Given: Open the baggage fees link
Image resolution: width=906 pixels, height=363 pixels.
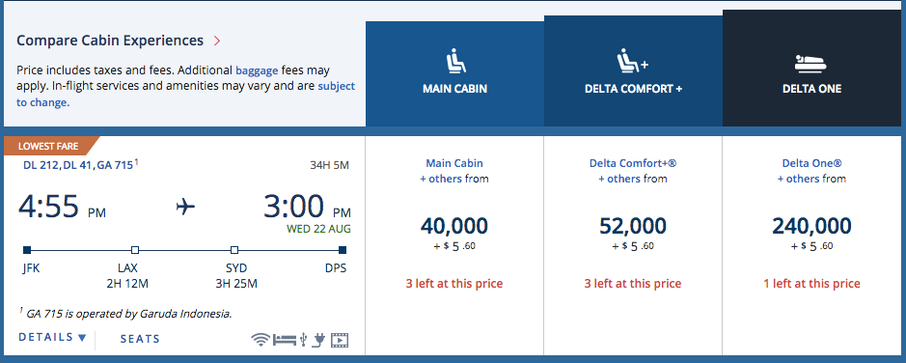Looking at the screenshot, I should (x=257, y=70).
